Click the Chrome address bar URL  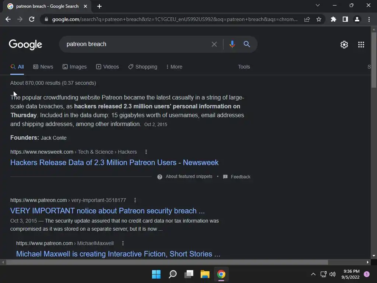[175, 19]
